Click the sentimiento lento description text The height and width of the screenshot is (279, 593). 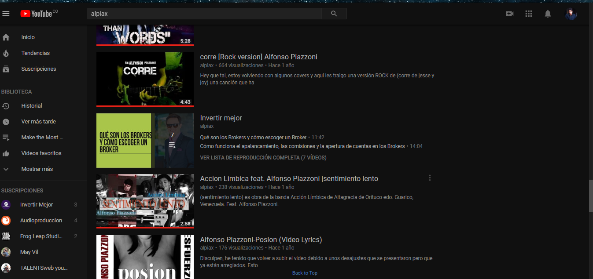306,200
